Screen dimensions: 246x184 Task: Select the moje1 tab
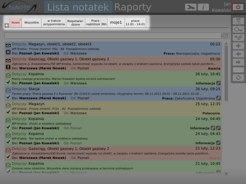pos(116,23)
